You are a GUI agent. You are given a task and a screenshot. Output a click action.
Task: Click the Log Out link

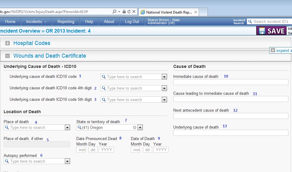[132, 21]
